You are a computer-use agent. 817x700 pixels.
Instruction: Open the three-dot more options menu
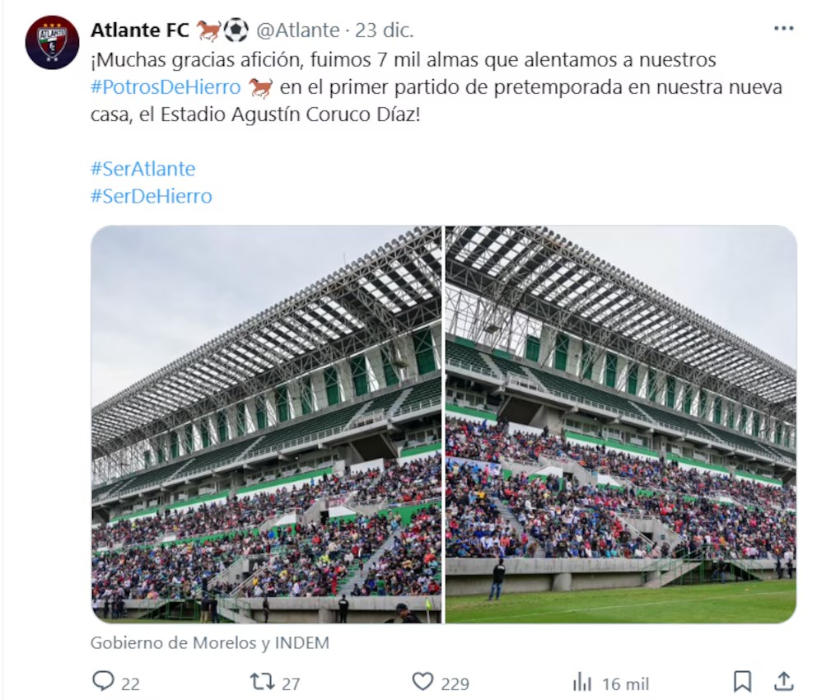point(784,29)
